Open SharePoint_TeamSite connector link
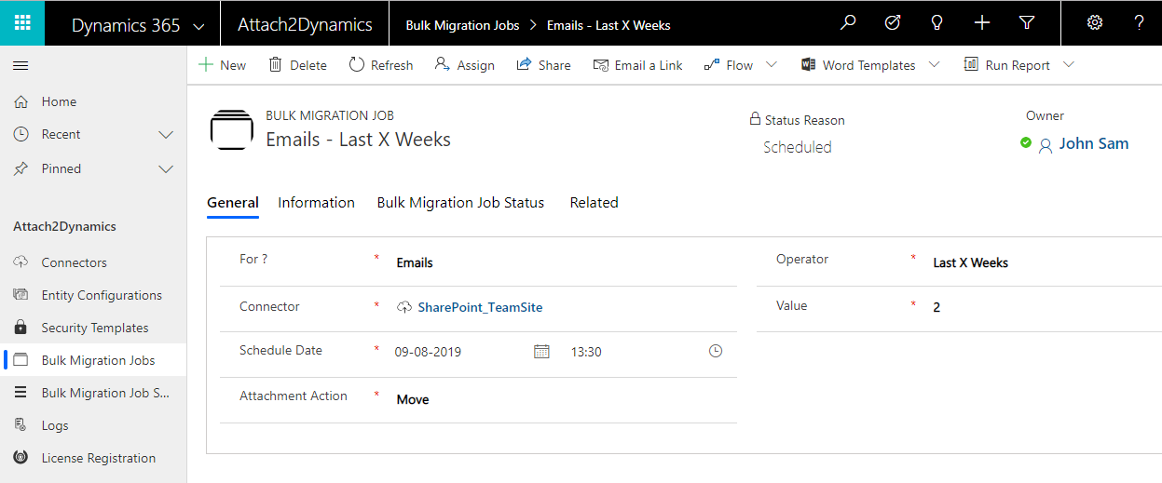The image size is (1162, 483). [x=480, y=307]
